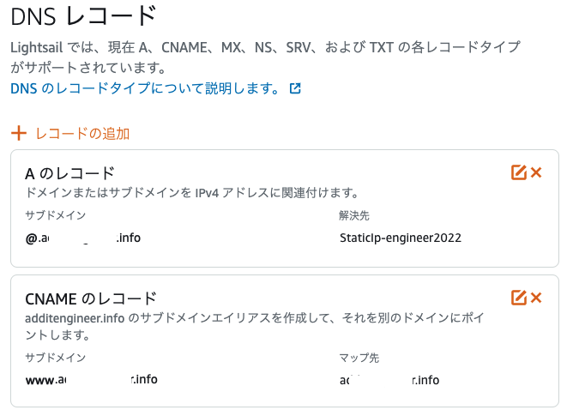Screen dimensions: 573x416
Task: Click the DNS レコード page title
Action: [x=84, y=16]
